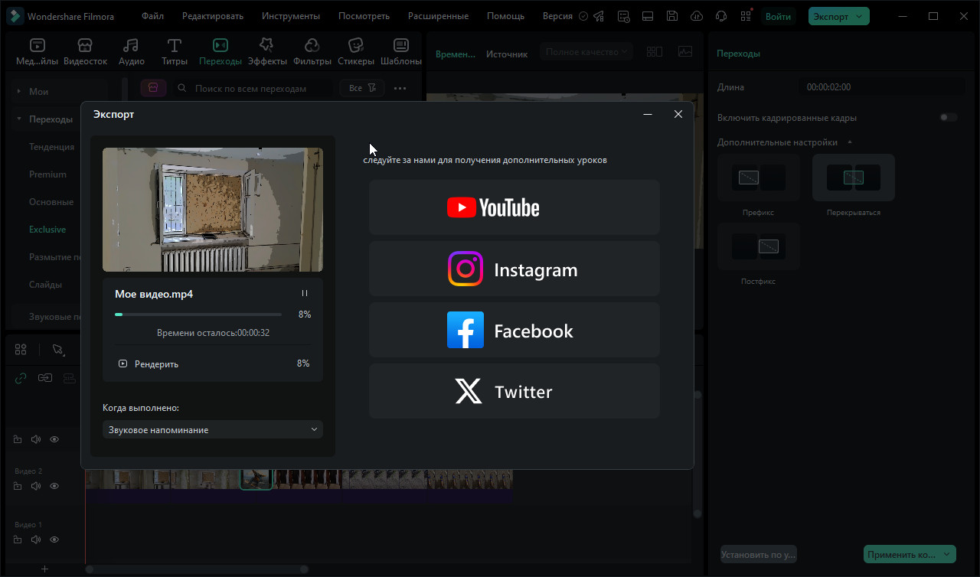This screenshot has height=577, width=980.
Task: Open YouTube sharing option
Action: point(514,207)
